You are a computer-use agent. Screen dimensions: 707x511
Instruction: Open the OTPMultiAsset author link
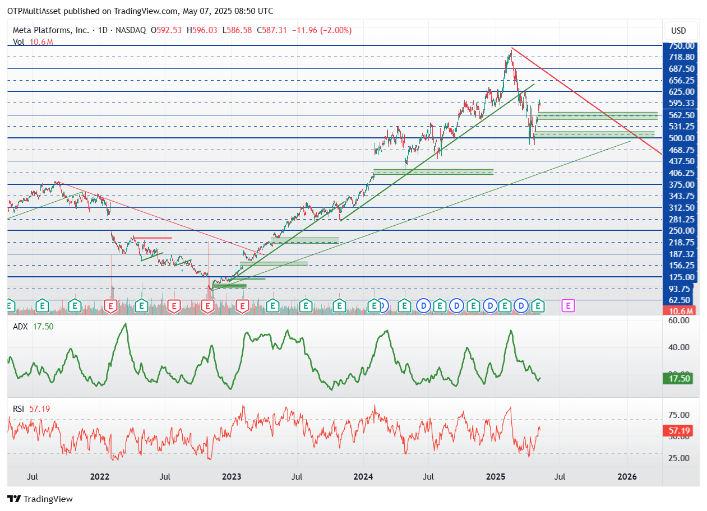35,11
